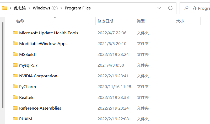
Task: Select the Microsoft Update Health Tools name
Action: 49,33
